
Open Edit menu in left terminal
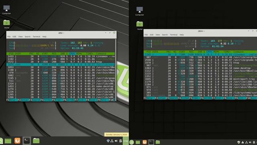[14, 37]
